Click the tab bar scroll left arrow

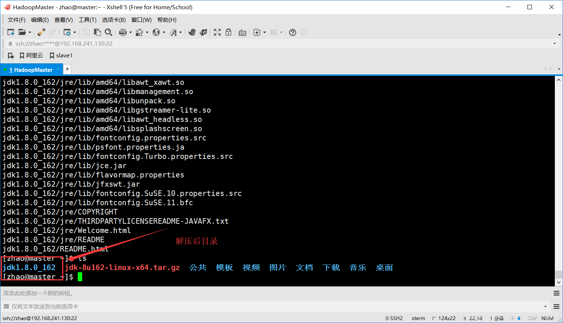point(545,69)
